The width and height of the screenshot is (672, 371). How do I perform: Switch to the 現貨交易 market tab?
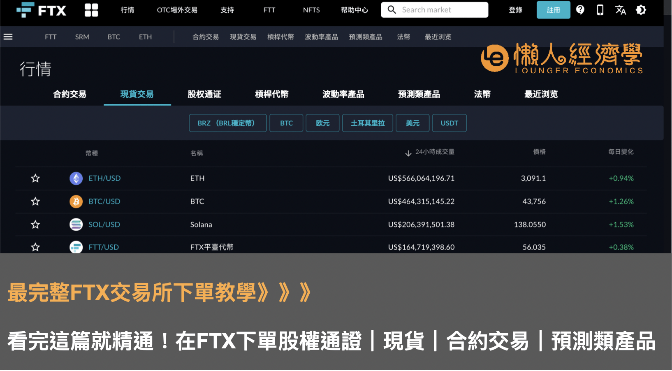137,94
